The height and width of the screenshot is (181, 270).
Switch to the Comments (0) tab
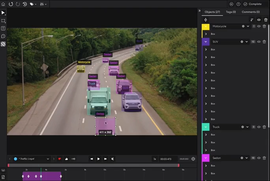pos(251,12)
